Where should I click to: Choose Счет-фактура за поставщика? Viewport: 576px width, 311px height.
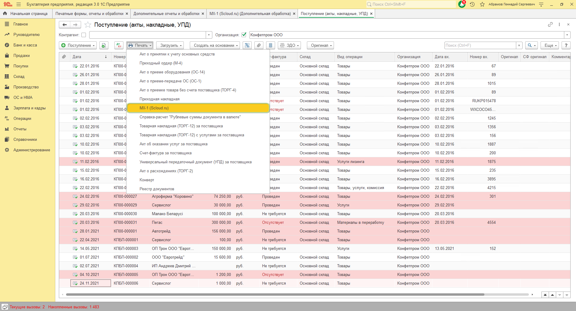point(198,153)
